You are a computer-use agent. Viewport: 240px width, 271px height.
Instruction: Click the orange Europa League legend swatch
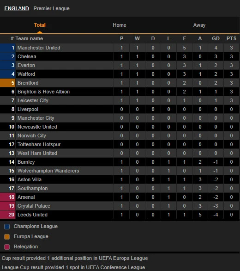coord(7,237)
